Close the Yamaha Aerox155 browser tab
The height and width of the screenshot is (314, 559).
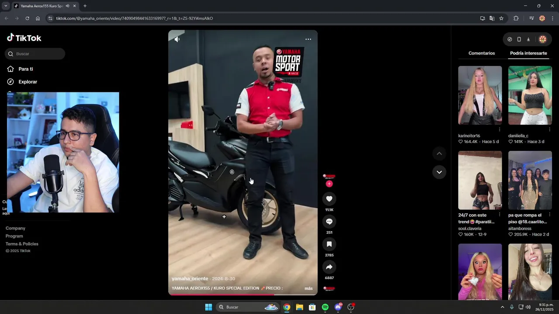[75, 6]
